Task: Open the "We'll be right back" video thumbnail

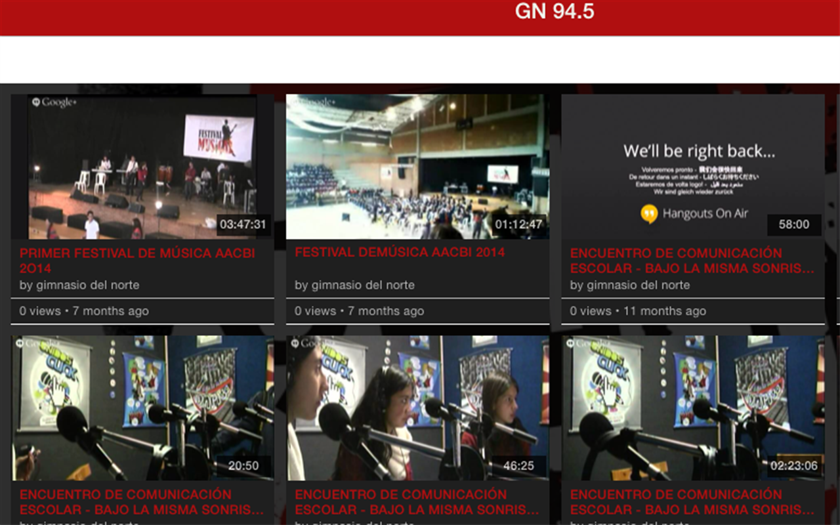Action: tap(693, 167)
